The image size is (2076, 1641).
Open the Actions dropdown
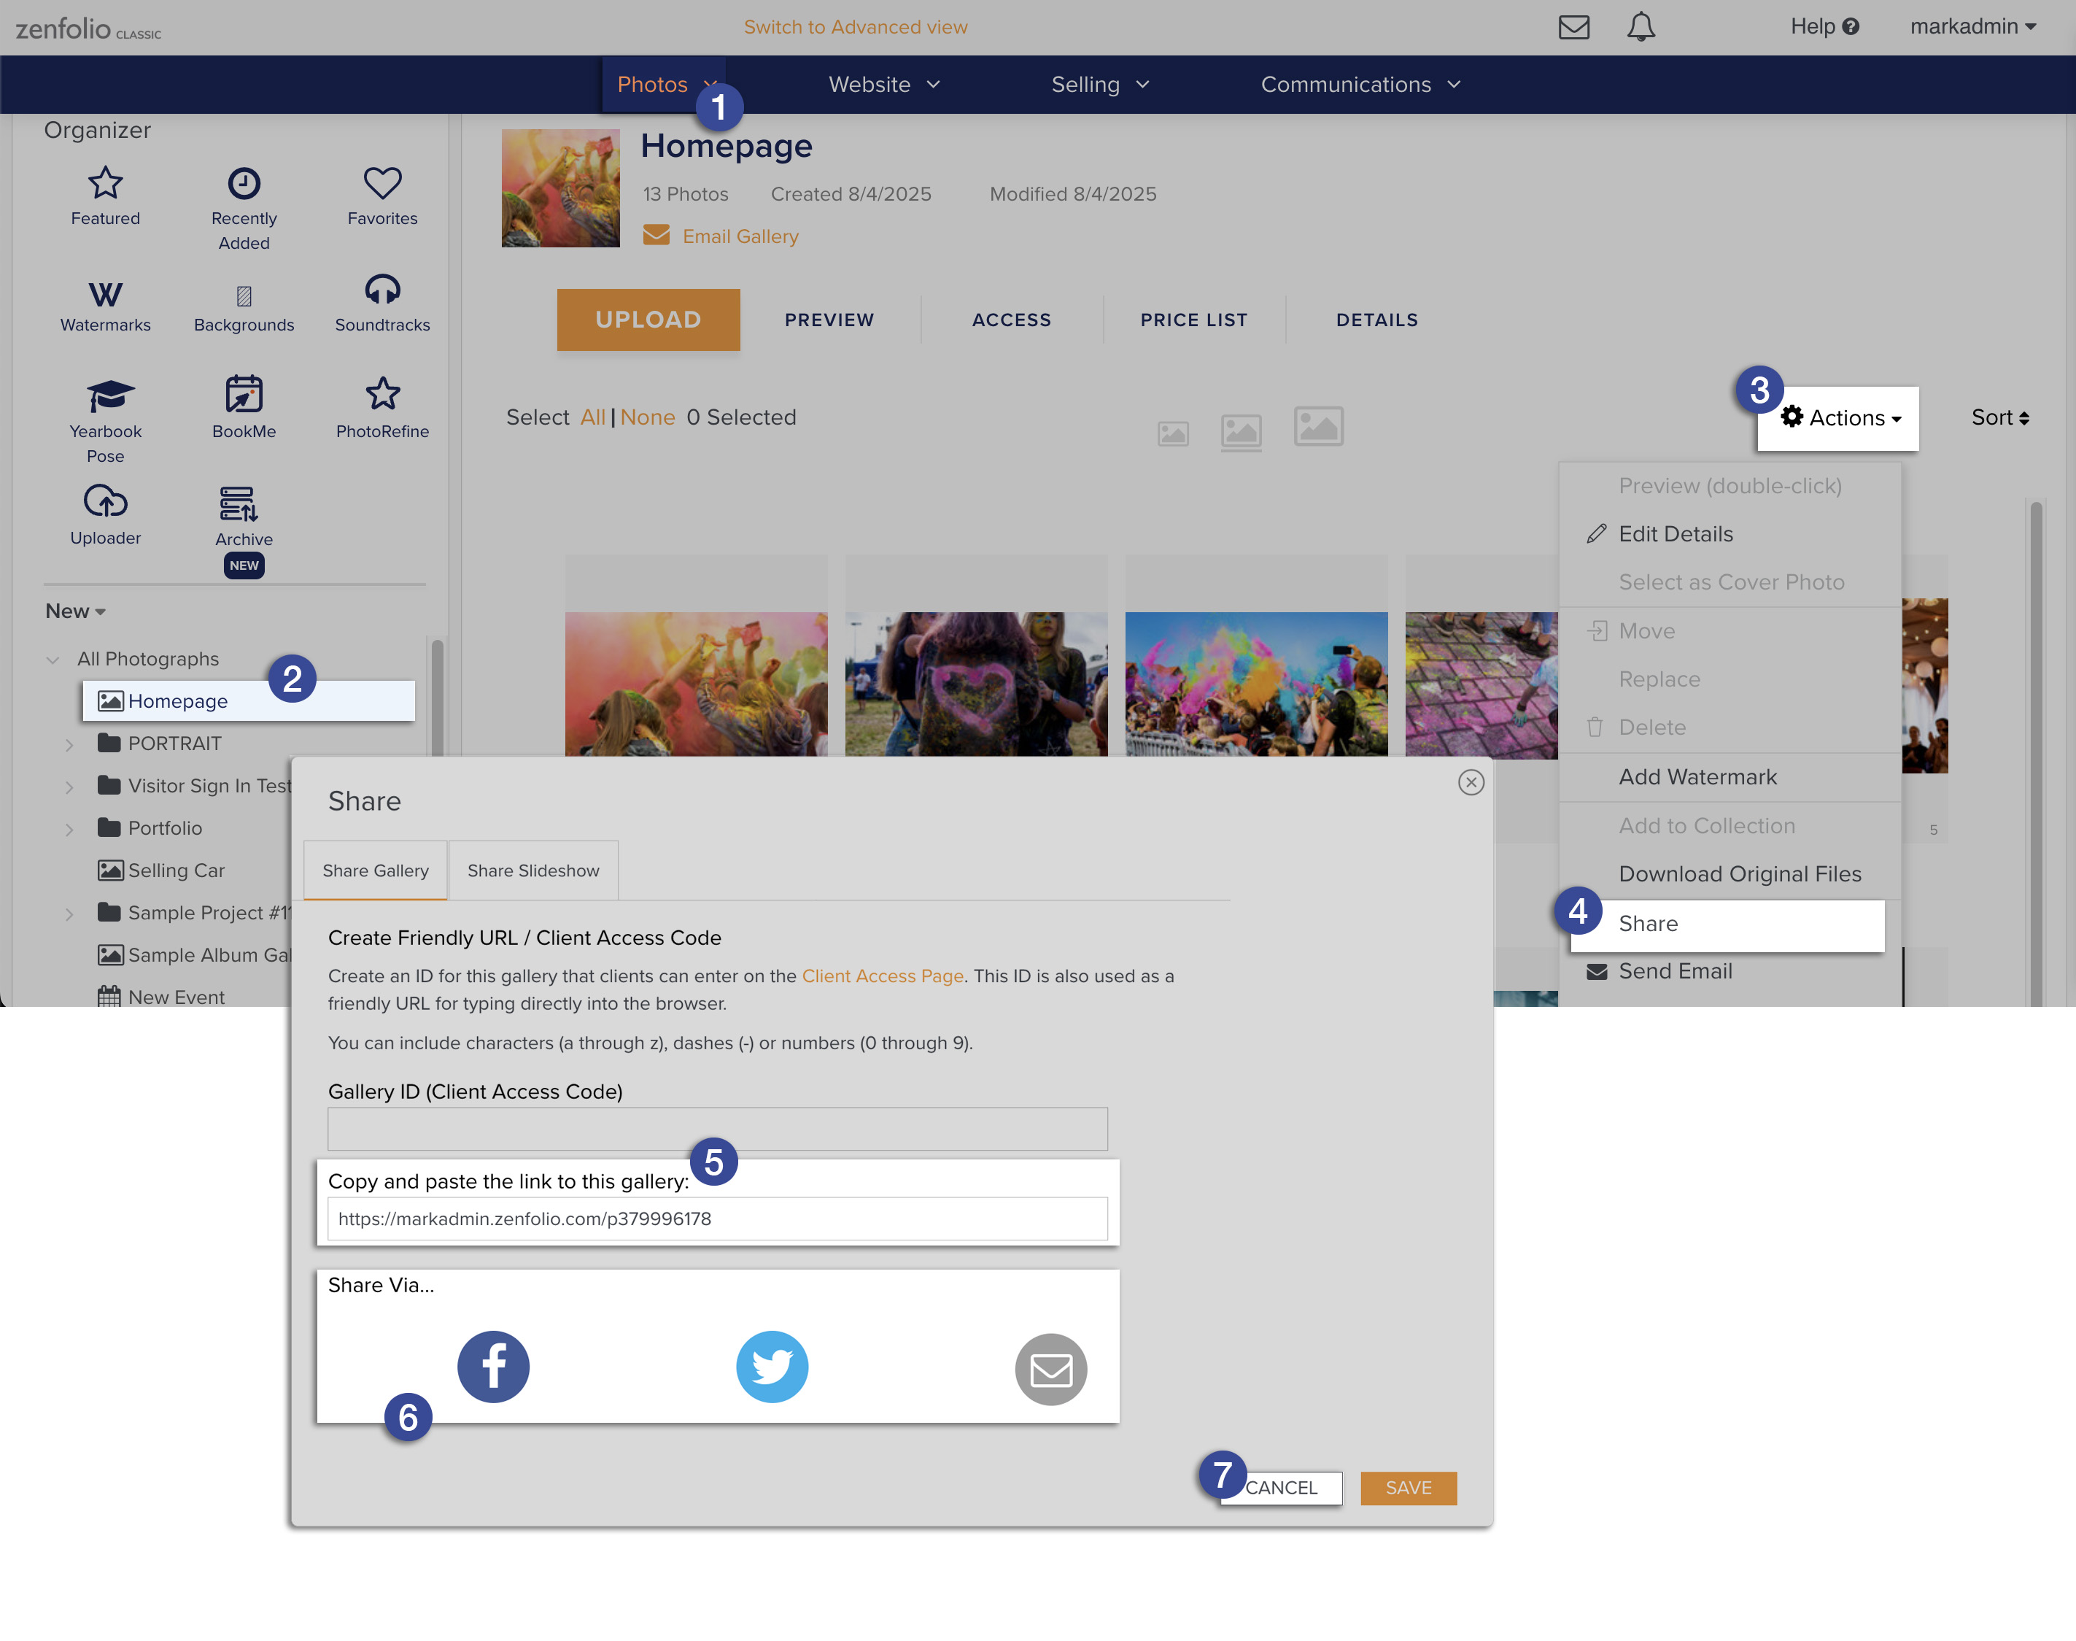click(x=1839, y=418)
